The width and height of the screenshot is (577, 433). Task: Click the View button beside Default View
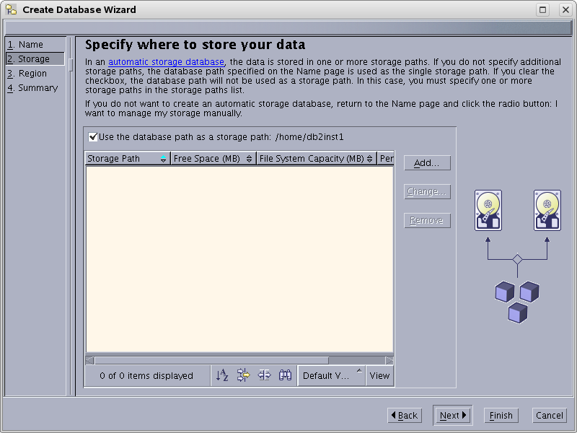coord(380,375)
